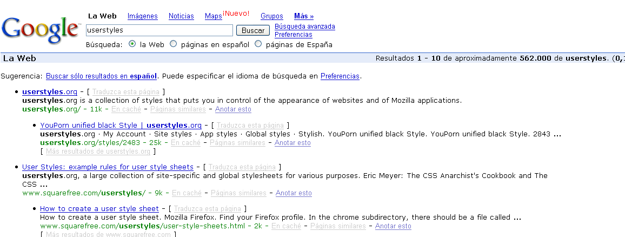
Task: Click snippet 'userstyles.org is a collection of styles'
Action: coord(242,100)
